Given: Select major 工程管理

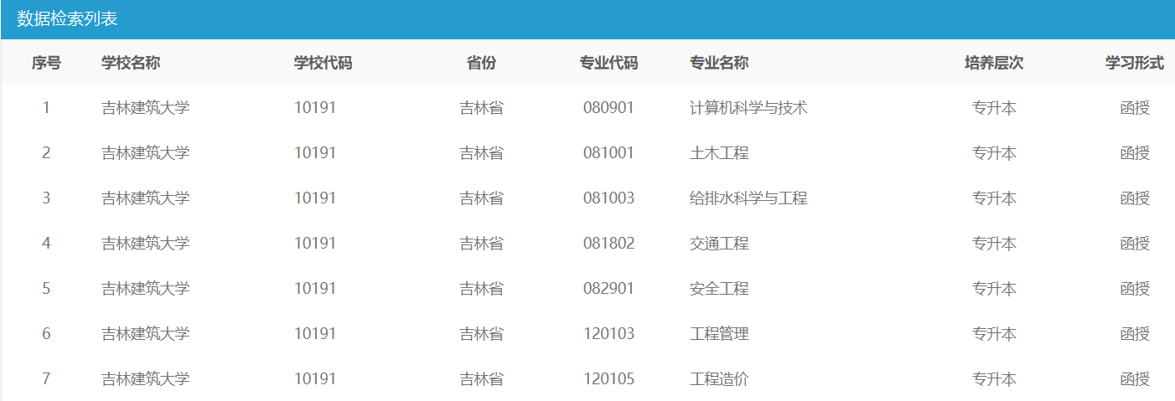Looking at the screenshot, I should pyautogui.click(x=719, y=334).
